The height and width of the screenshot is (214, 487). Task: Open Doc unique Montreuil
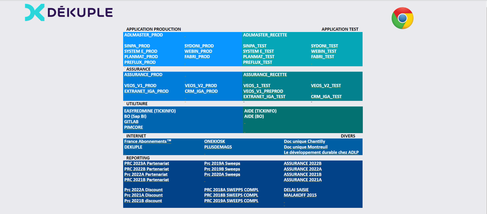306,147
